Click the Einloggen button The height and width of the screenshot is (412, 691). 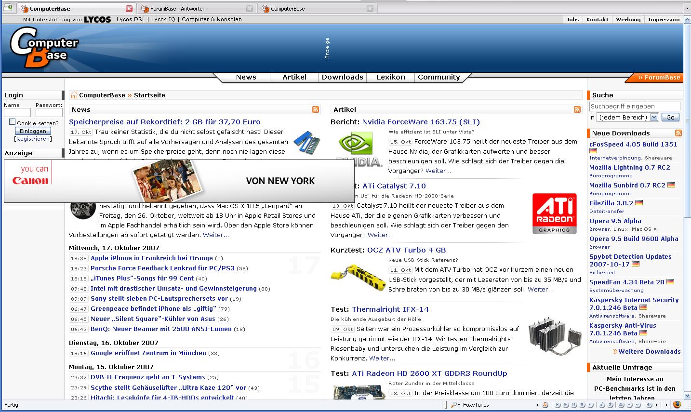click(x=33, y=131)
